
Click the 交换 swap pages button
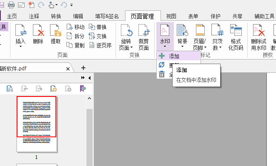click(98, 36)
